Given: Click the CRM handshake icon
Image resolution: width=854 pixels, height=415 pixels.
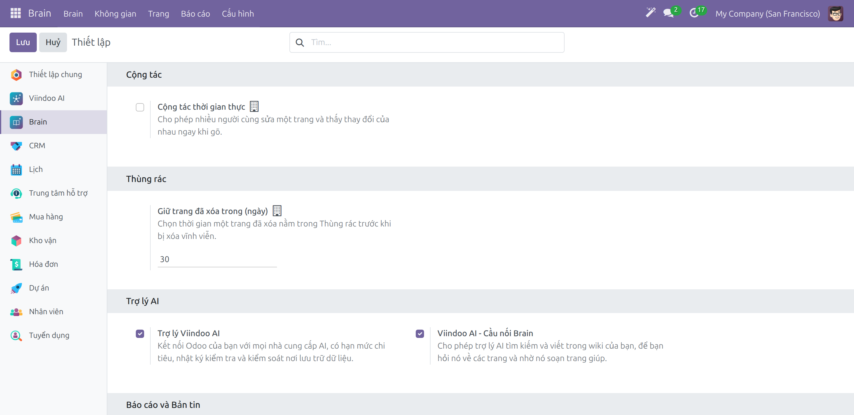Looking at the screenshot, I should [x=16, y=146].
